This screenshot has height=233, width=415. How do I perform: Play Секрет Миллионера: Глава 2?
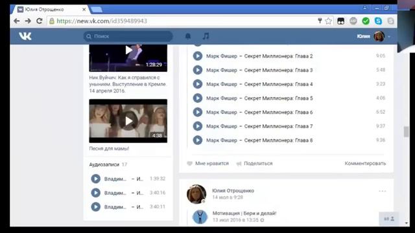pos(197,56)
